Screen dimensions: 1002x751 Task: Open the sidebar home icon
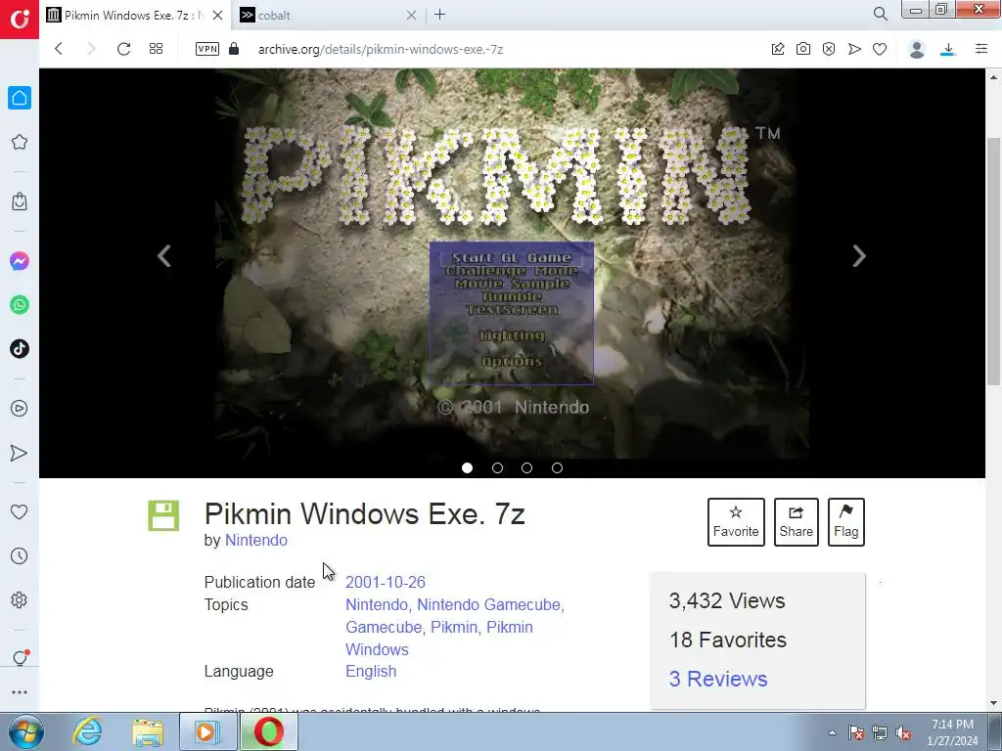[x=20, y=98]
